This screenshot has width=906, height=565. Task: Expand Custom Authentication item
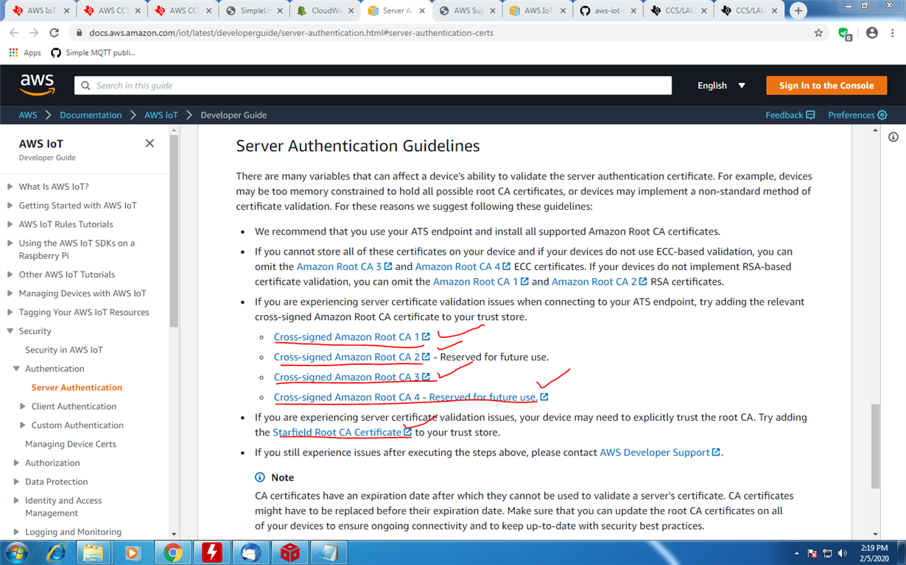(x=23, y=425)
